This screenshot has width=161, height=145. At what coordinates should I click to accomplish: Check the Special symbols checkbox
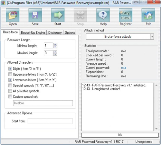pyautogui.click(x=10, y=86)
